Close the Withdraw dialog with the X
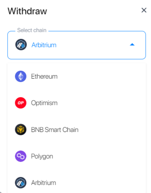This screenshot has width=151, height=193. tap(144, 10)
